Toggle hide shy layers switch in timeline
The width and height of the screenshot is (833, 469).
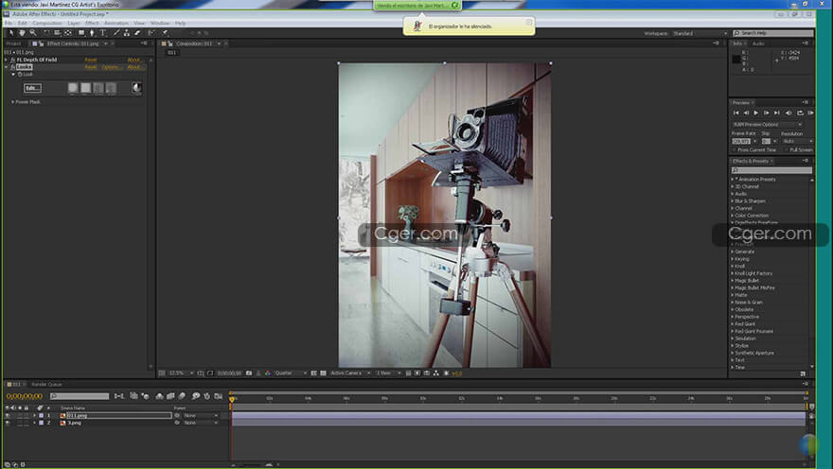point(159,396)
